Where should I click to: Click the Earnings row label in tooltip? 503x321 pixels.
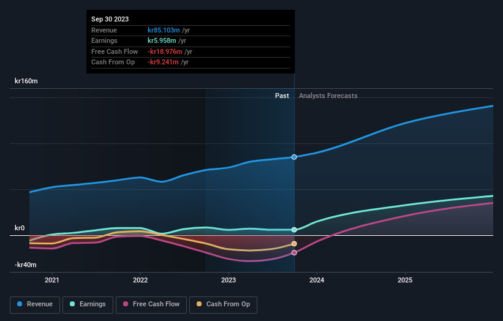(104, 40)
